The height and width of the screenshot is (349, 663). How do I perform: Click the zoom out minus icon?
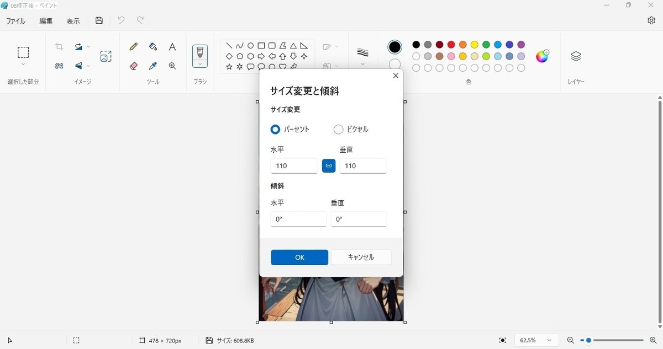571,341
